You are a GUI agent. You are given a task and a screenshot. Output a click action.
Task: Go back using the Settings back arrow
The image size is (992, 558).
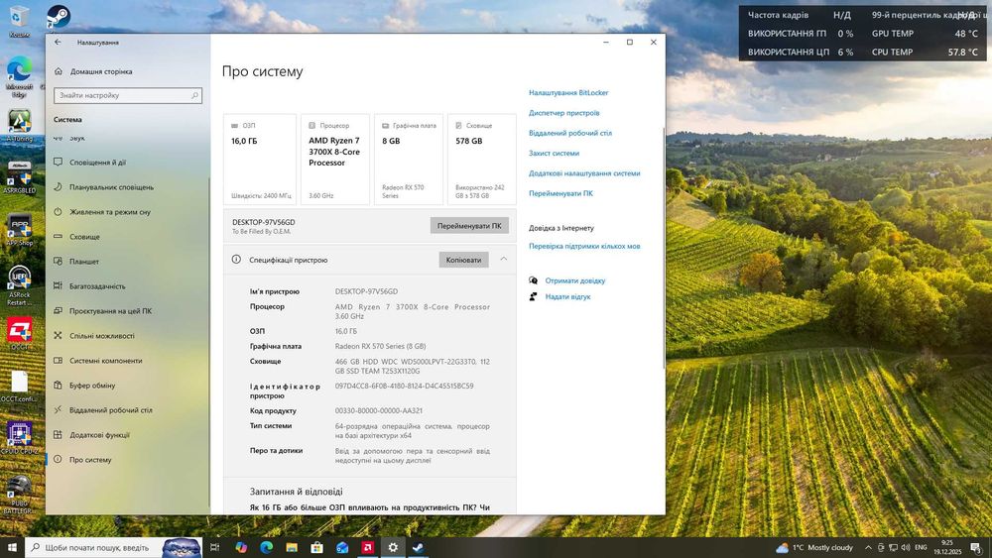(59, 43)
